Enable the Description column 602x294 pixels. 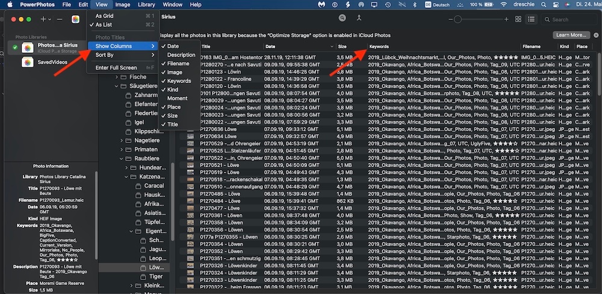point(181,55)
